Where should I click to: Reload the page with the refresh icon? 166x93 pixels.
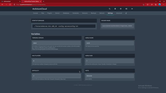tap(10, 5)
